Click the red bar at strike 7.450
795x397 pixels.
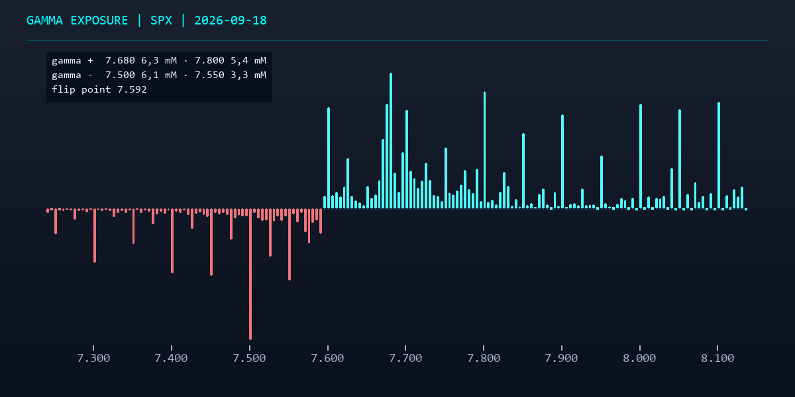[x=211, y=242]
